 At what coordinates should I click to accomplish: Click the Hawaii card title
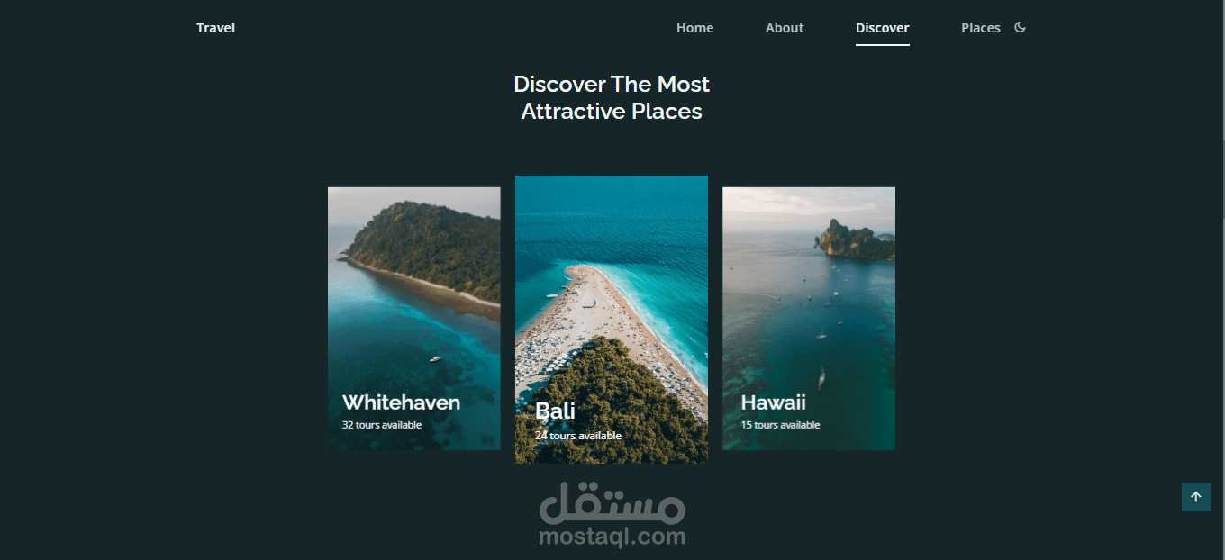773,402
